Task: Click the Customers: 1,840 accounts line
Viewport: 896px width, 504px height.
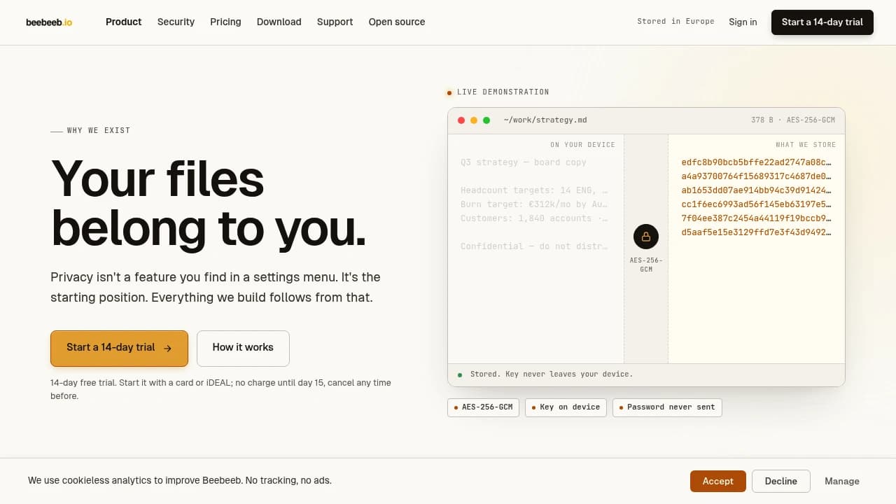Action: (x=534, y=218)
